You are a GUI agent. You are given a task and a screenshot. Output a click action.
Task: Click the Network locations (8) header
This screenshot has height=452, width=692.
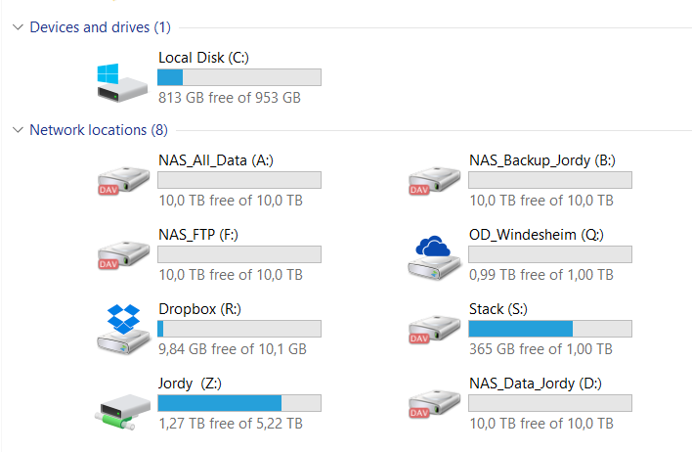point(99,130)
